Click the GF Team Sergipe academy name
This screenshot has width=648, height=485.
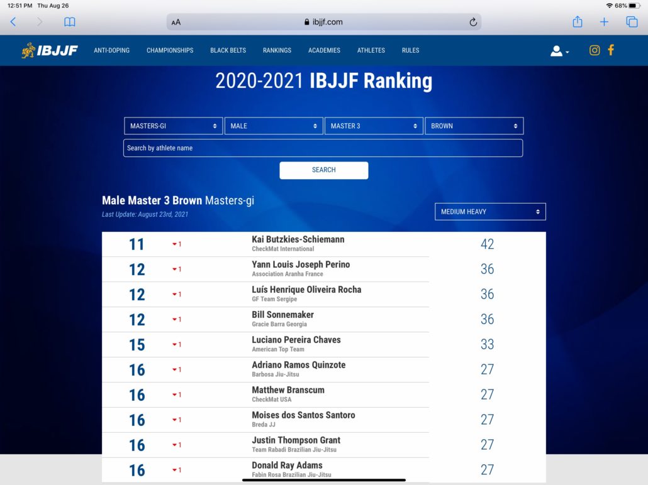(x=274, y=299)
